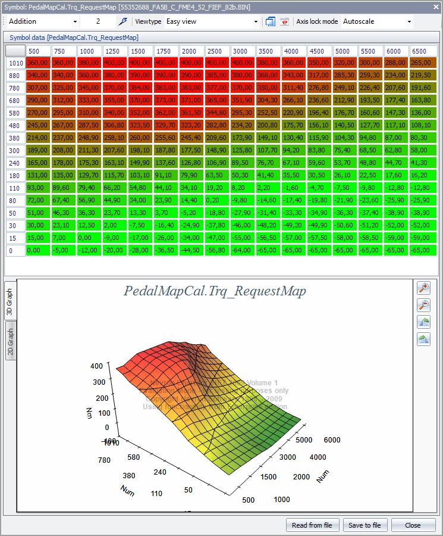Select cell 219,50 in row 880
The width and height of the screenshot is (443, 536).
[423, 75]
